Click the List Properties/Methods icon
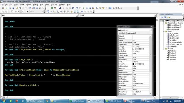Viewport: 184px width, 103px height. tap(48, 11)
